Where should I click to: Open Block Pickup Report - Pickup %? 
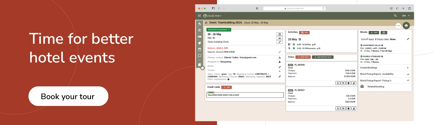(385, 81)
